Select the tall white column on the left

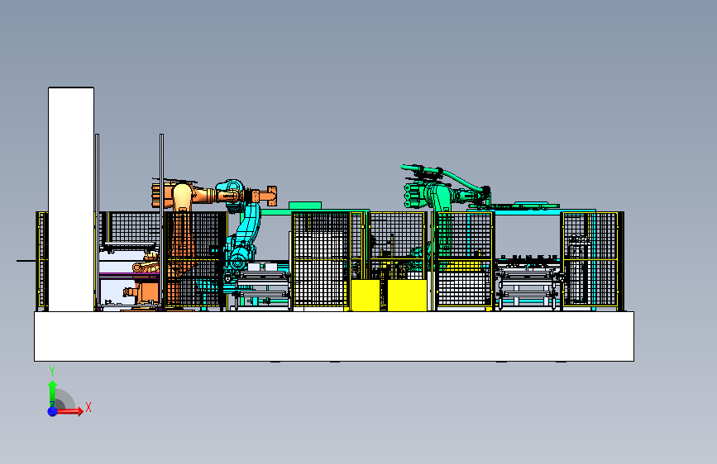tap(71, 199)
